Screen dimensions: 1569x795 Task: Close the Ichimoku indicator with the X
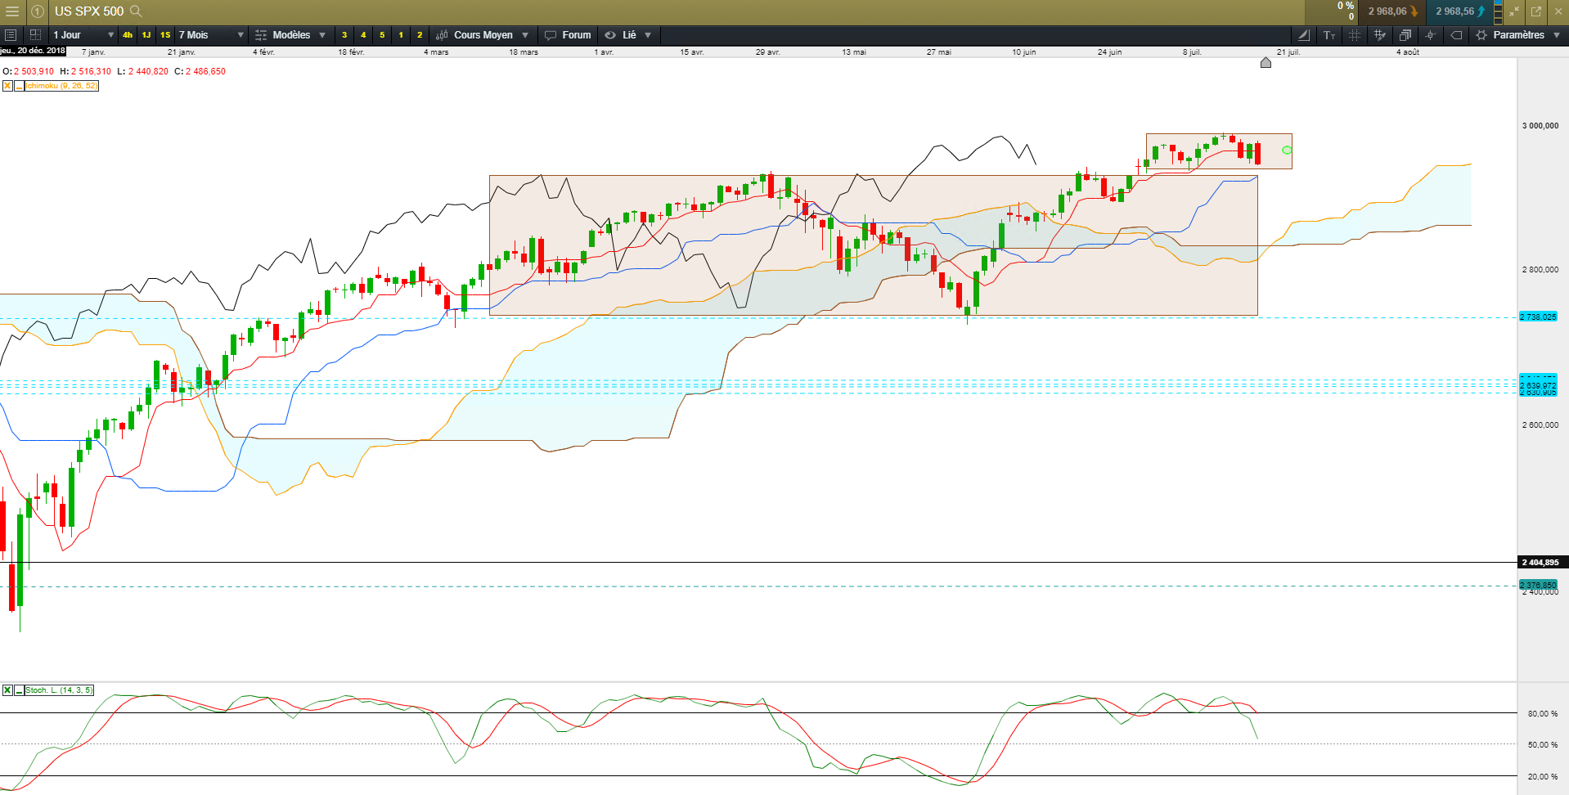pyautogui.click(x=7, y=86)
